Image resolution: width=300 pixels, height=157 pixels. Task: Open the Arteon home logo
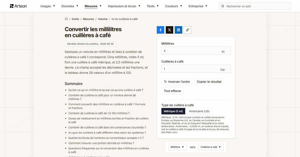[18, 6]
